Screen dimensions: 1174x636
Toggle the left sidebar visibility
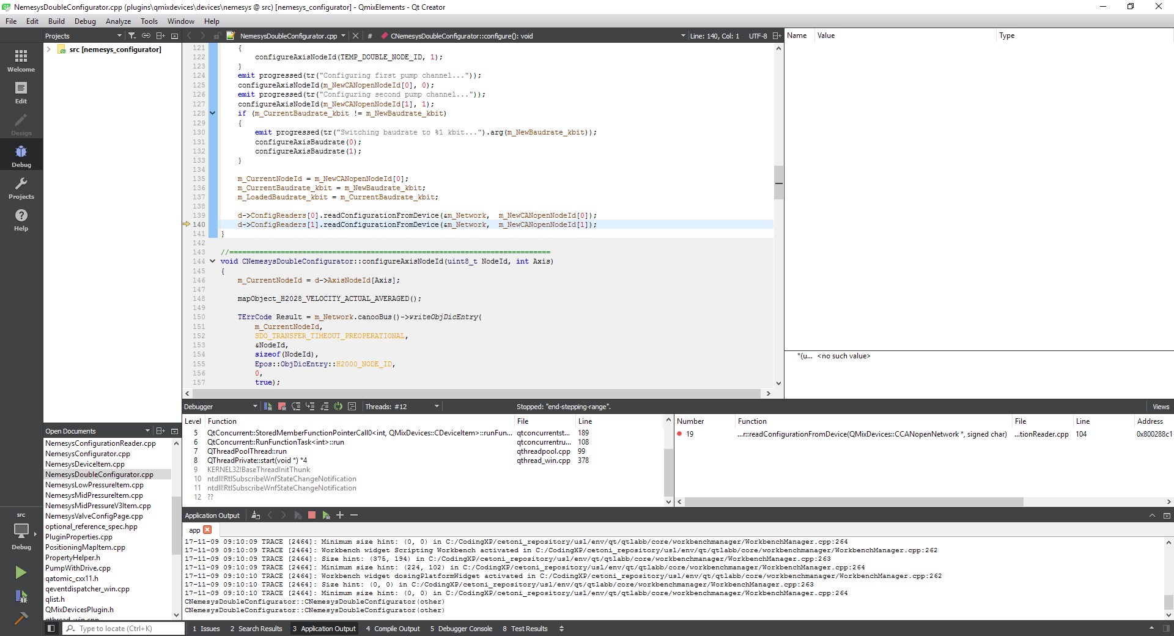(51, 629)
